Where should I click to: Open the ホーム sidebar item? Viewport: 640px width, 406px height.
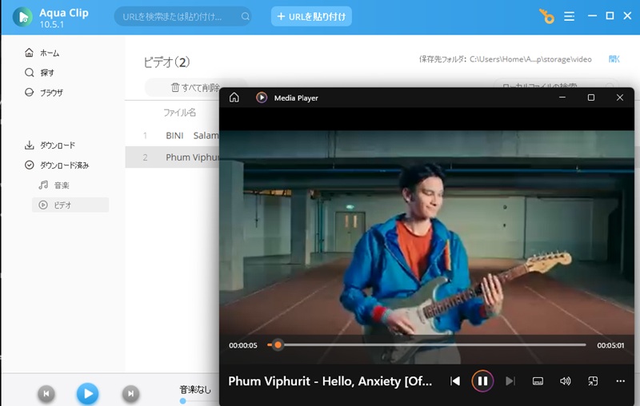[42, 53]
